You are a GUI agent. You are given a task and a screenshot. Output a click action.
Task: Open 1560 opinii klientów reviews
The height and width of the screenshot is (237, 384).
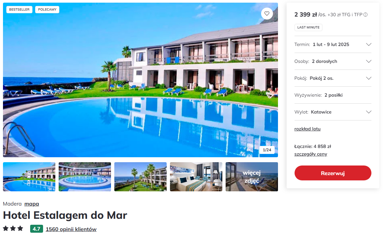coord(71,229)
